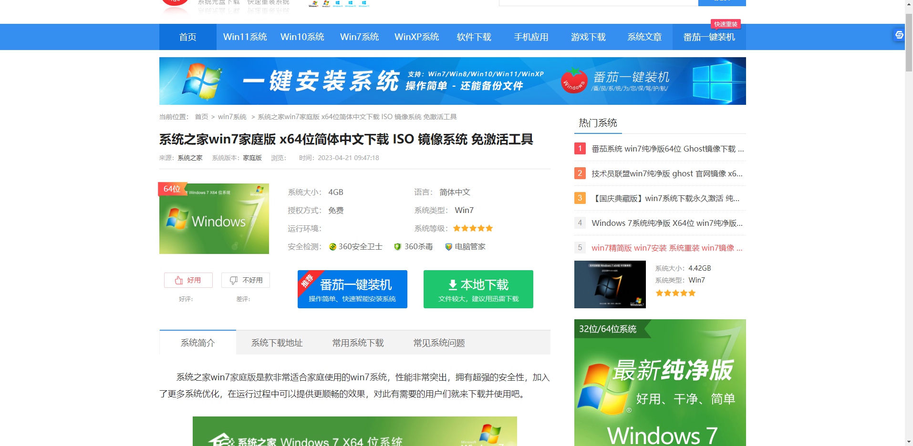The height and width of the screenshot is (446, 913).
Task: Open the 常用系统下载 tab
Action: (358, 343)
